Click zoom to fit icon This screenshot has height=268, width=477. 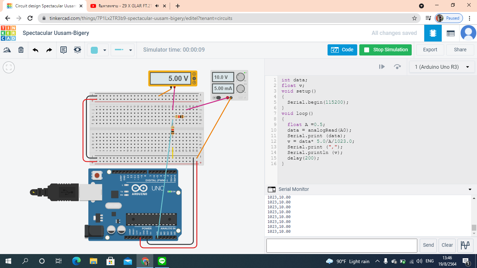pos(9,67)
